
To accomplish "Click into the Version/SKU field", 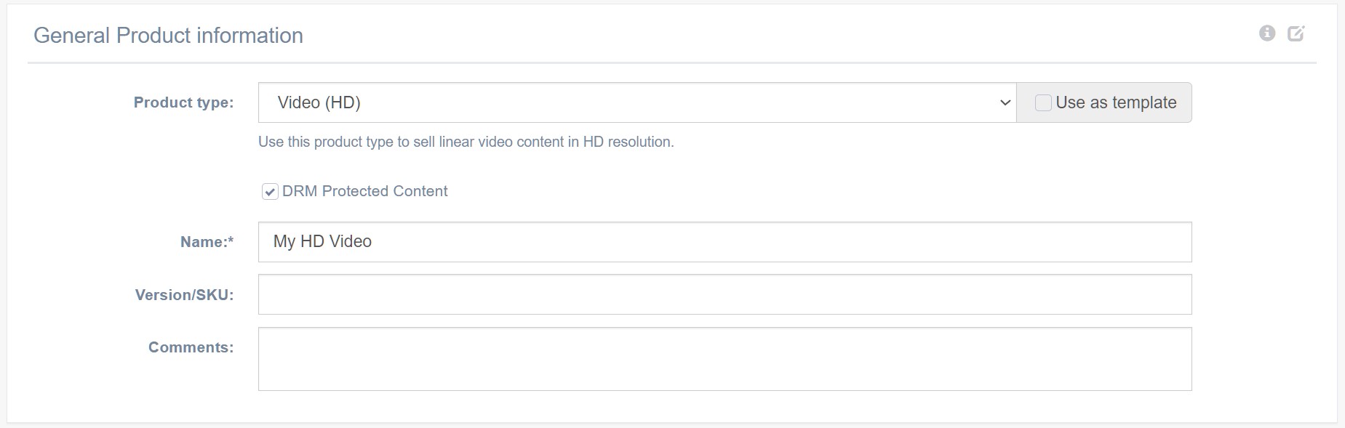I will coord(725,294).
